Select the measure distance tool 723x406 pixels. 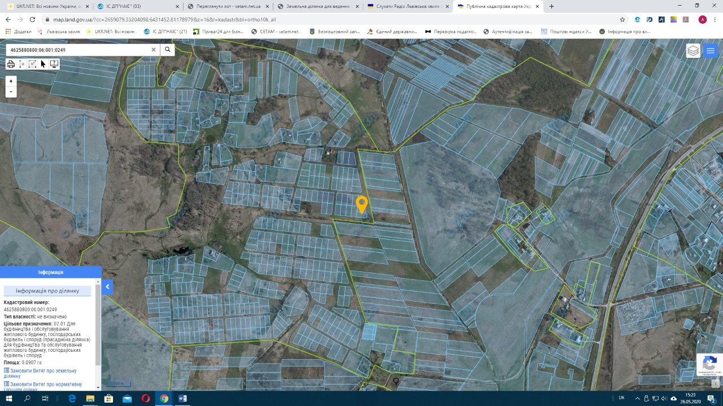pos(21,64)
